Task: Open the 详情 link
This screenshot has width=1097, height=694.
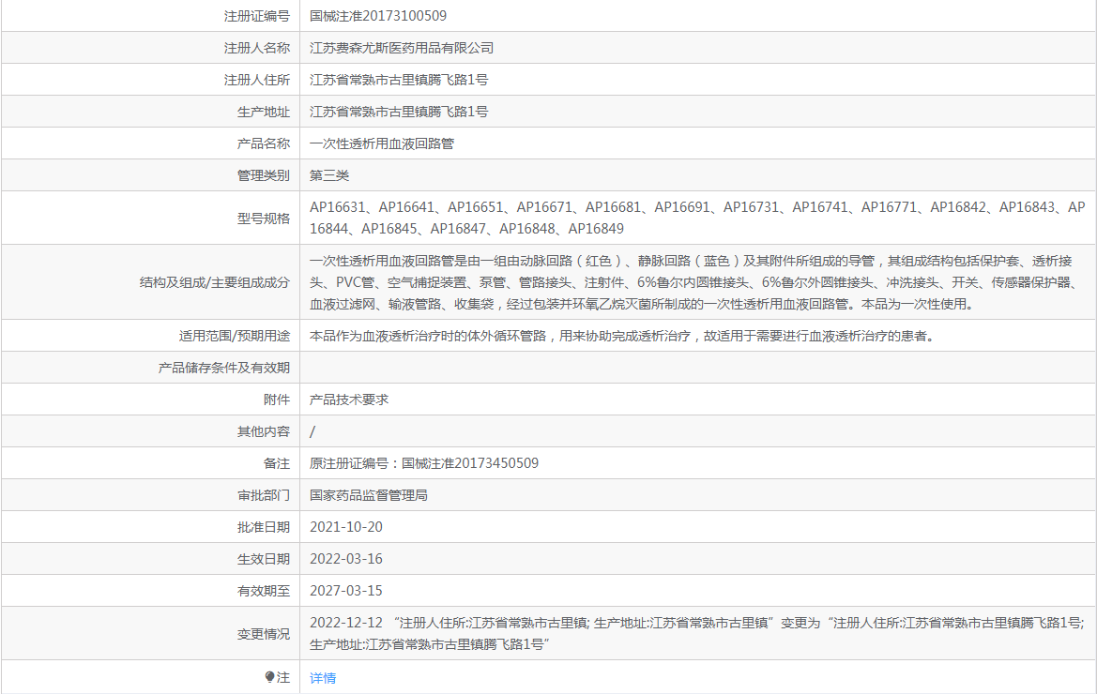Action: (323, 678)
